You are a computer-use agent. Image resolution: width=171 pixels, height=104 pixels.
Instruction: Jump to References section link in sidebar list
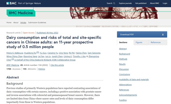pos(124,90)
